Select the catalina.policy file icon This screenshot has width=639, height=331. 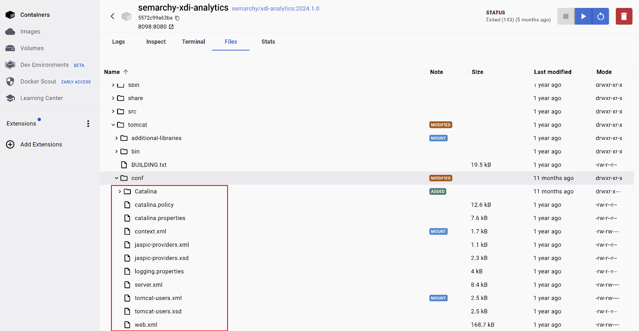click(x=127, y=205)
